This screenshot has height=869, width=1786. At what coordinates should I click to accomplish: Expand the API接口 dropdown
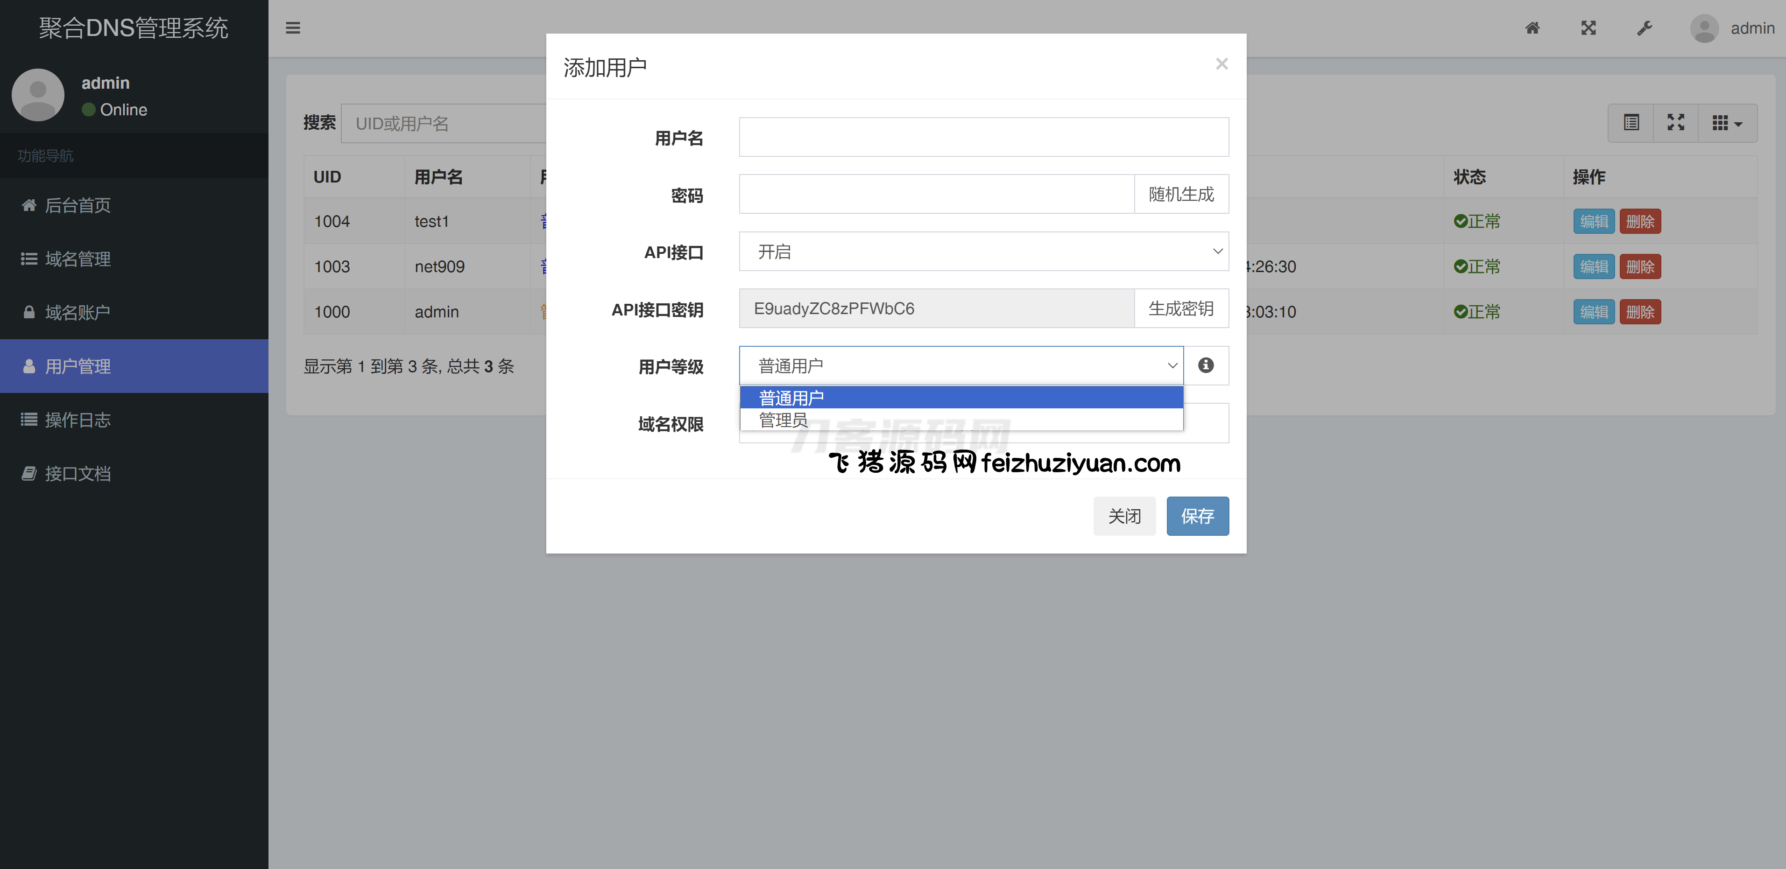[983, 252]
